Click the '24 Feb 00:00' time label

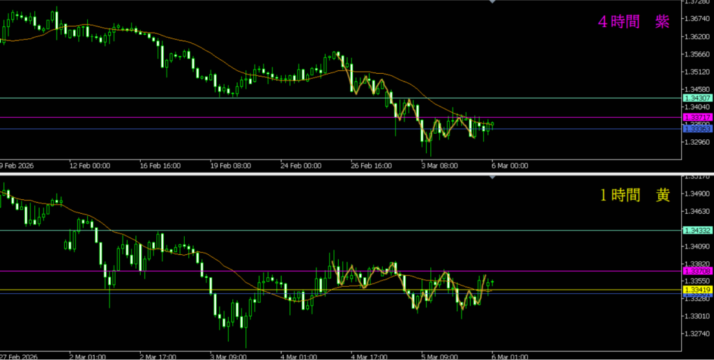(301, 166)
